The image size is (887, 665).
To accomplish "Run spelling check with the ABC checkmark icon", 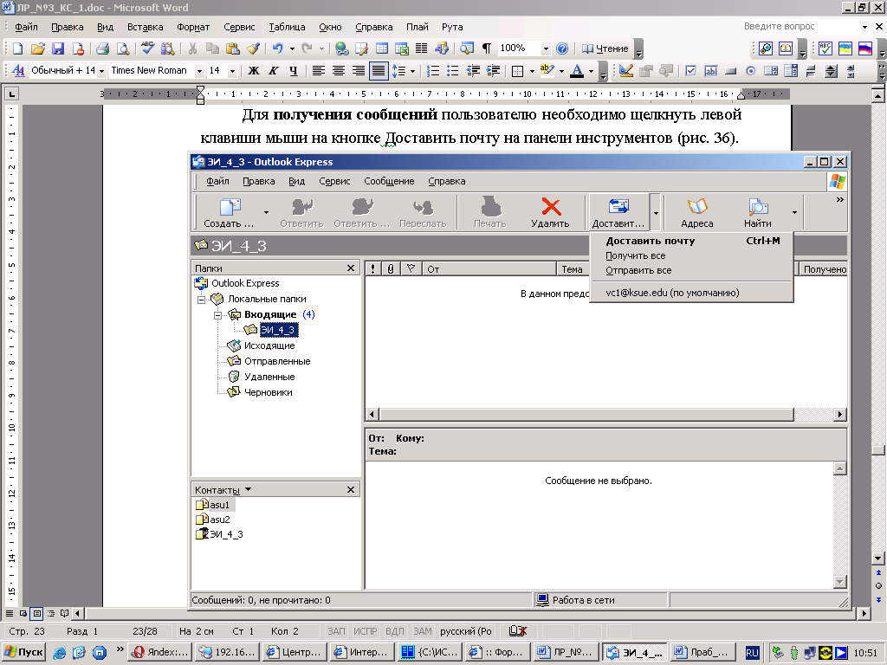I will tap(147, 48).
